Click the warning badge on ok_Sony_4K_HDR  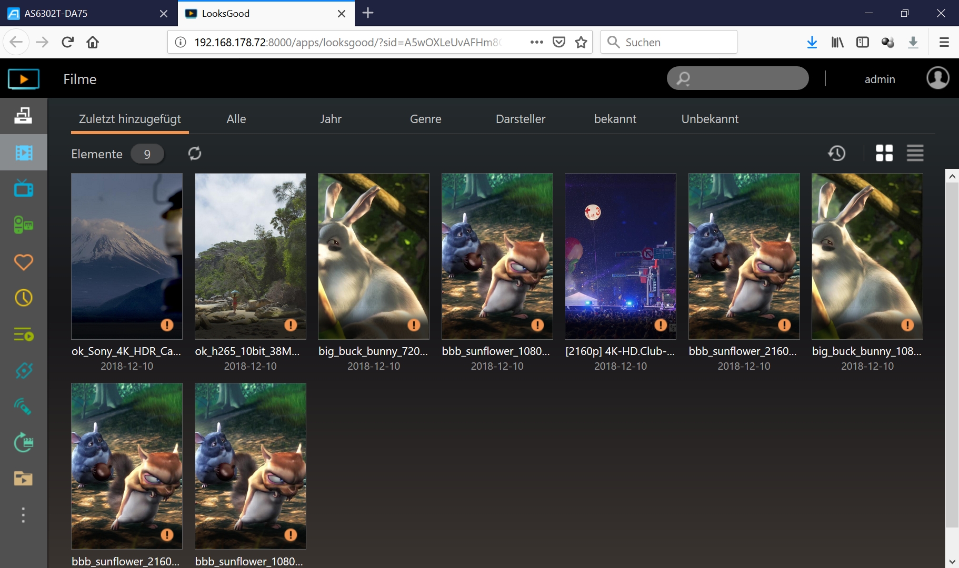coord(167,325)
